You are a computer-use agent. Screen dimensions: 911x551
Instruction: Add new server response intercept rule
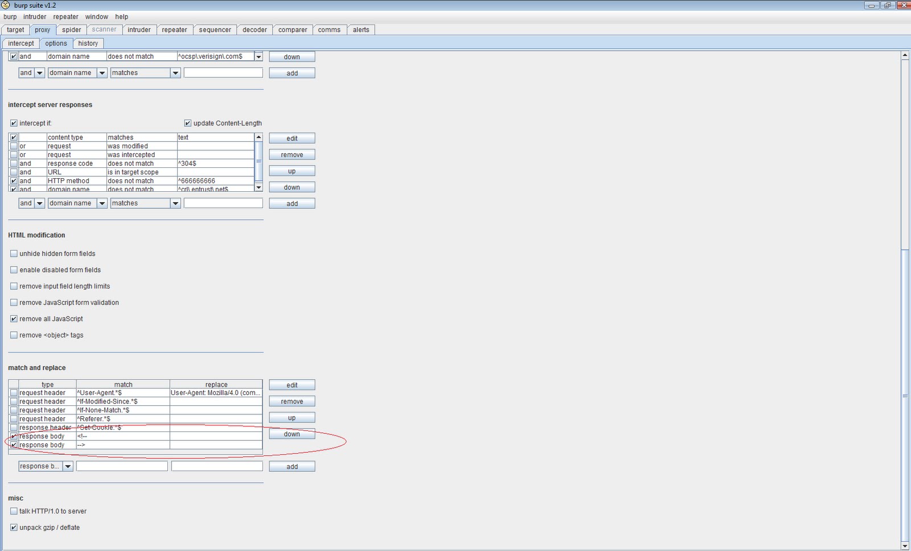[292, 204]
